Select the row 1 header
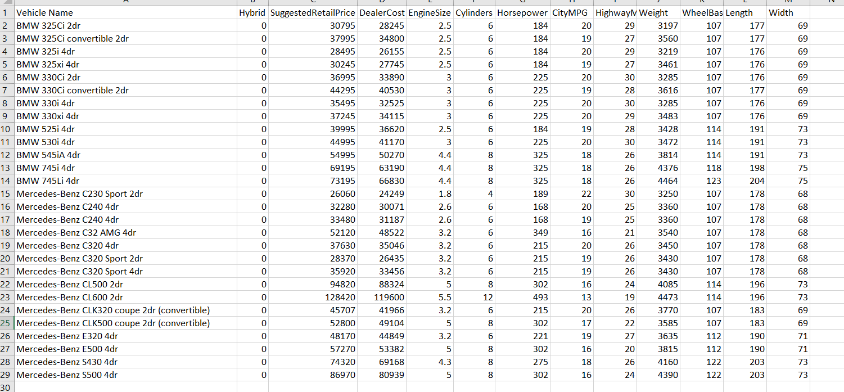This screenshot has height=392, width=844. (x=7, y=12)
